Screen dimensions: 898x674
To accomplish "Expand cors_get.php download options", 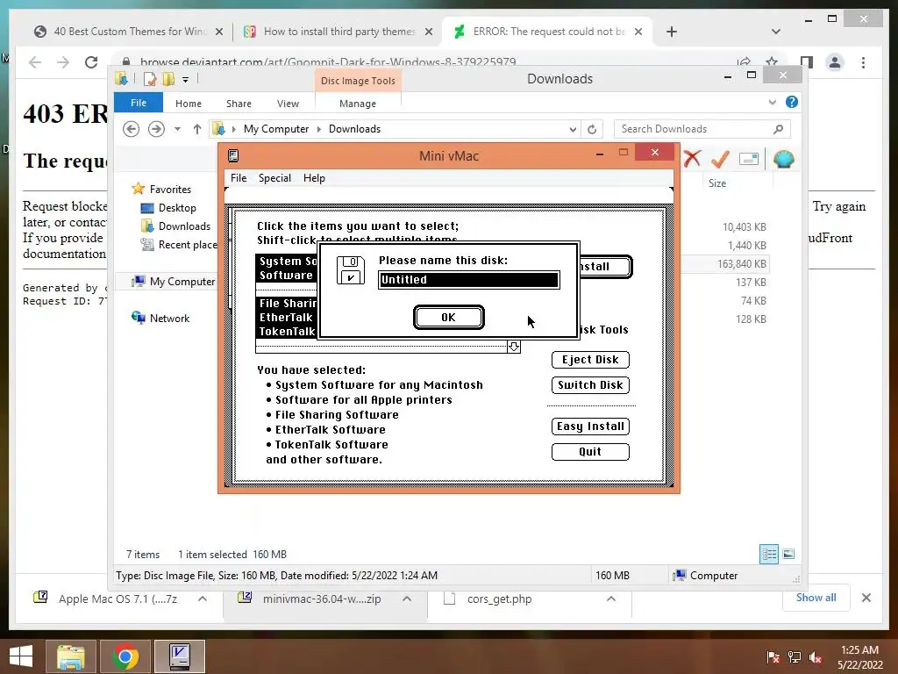I will tap(611, 599).
